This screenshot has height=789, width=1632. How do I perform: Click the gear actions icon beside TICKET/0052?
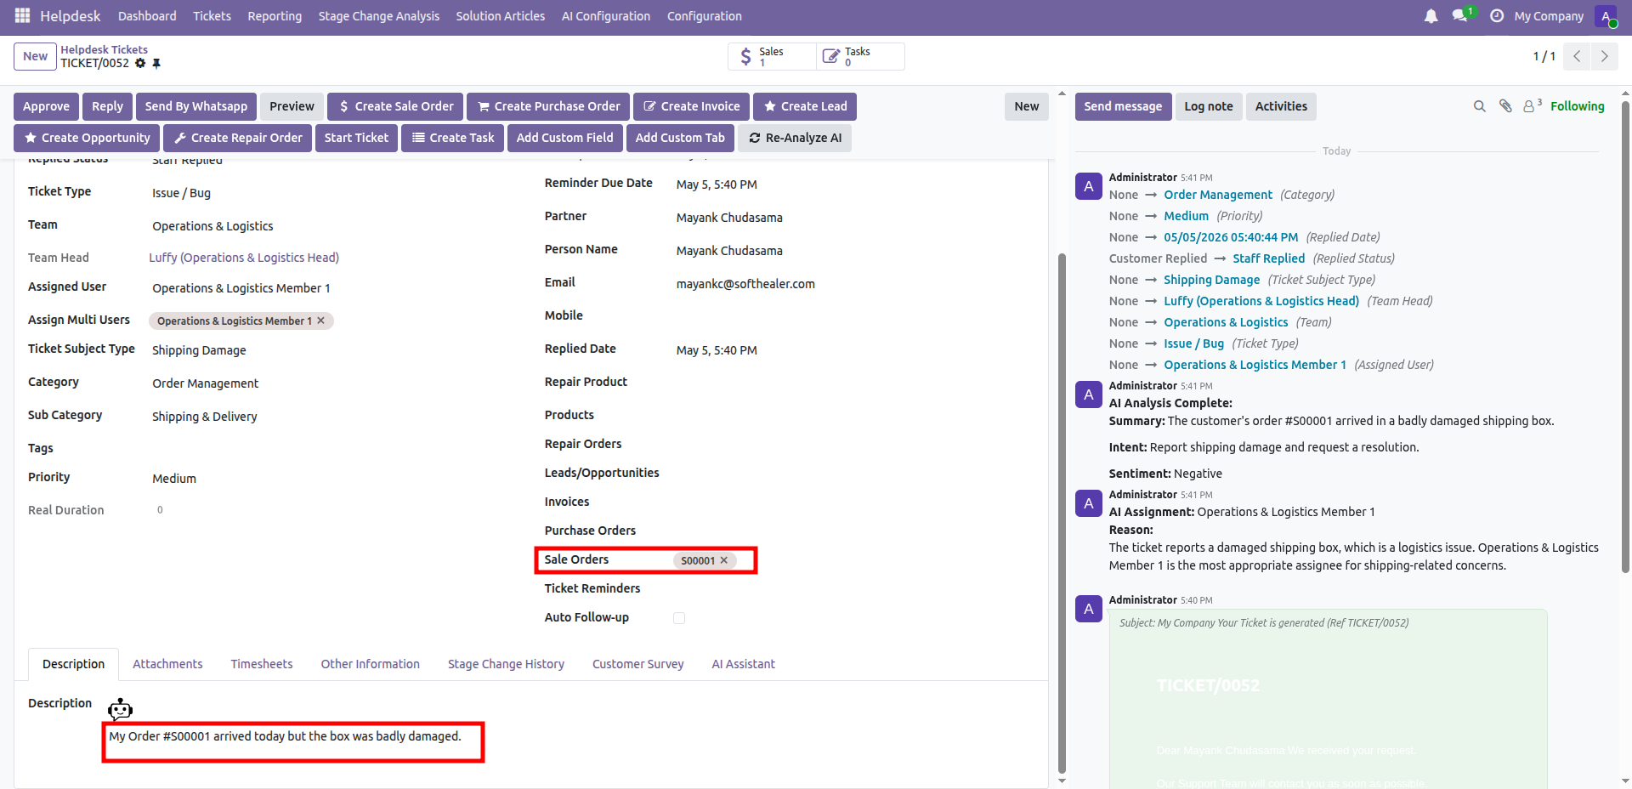140,64
